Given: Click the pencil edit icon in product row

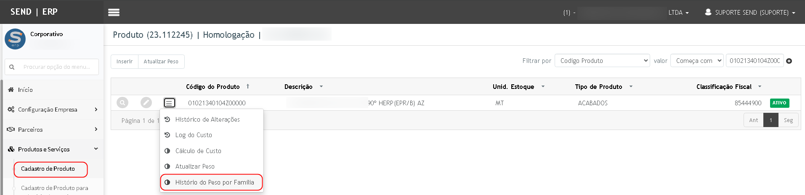Looking at the screenshot, I should pyautogui.click(x=146, y=102).
